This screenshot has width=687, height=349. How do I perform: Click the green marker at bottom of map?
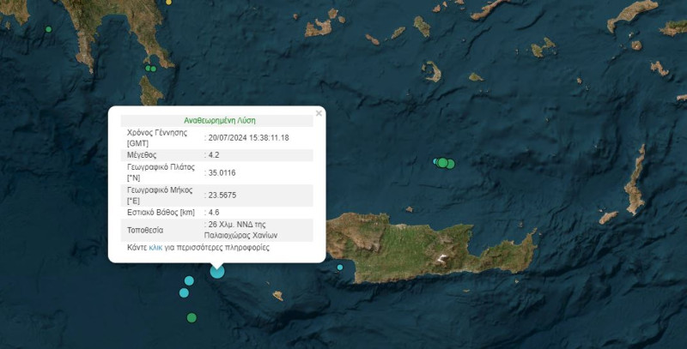(192, 317)
